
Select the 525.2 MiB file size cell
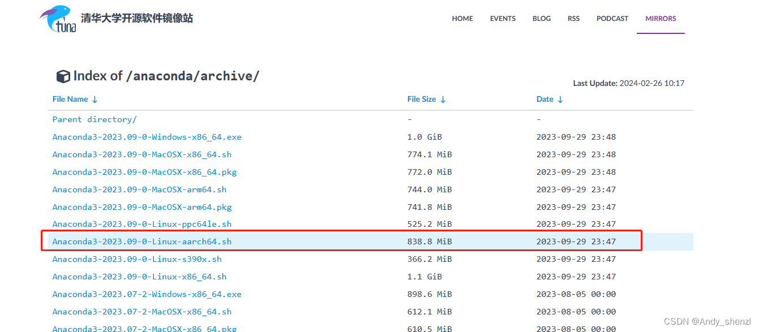[430, 224]
